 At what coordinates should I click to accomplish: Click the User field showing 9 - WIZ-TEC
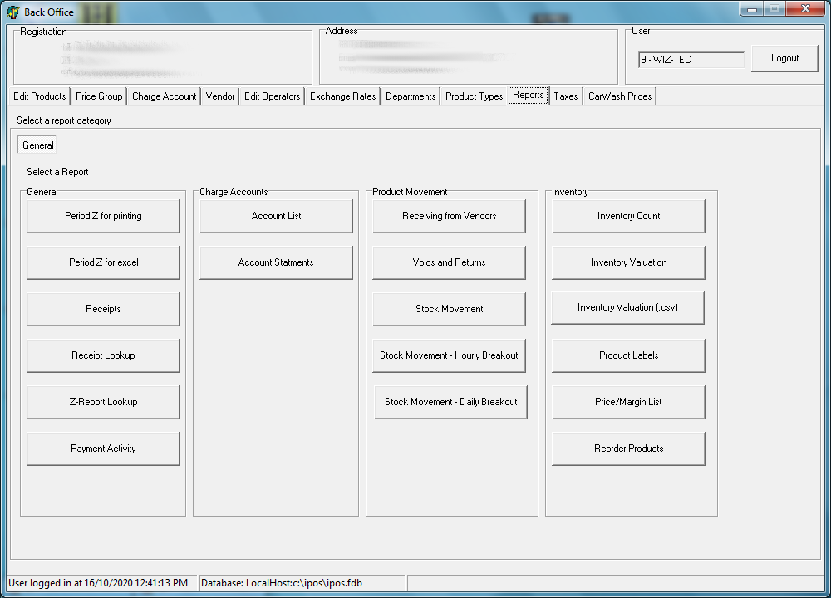690,59
